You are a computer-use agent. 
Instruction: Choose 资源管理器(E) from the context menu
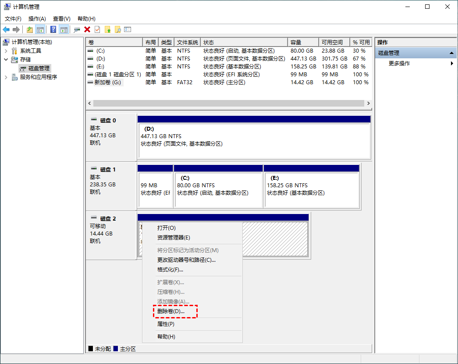[192, 238]
